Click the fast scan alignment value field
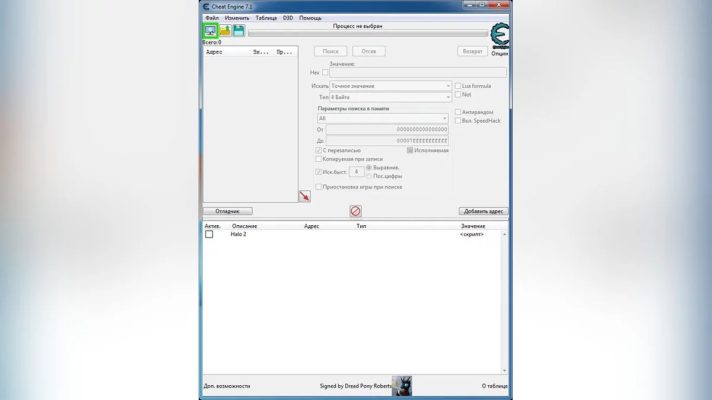Image resolution: width=712 pixels, height=400 pixels. (357, 172)
